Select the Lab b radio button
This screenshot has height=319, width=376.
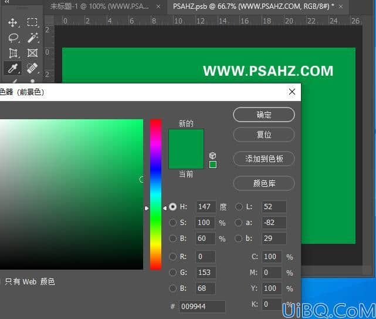coord(238,239)
